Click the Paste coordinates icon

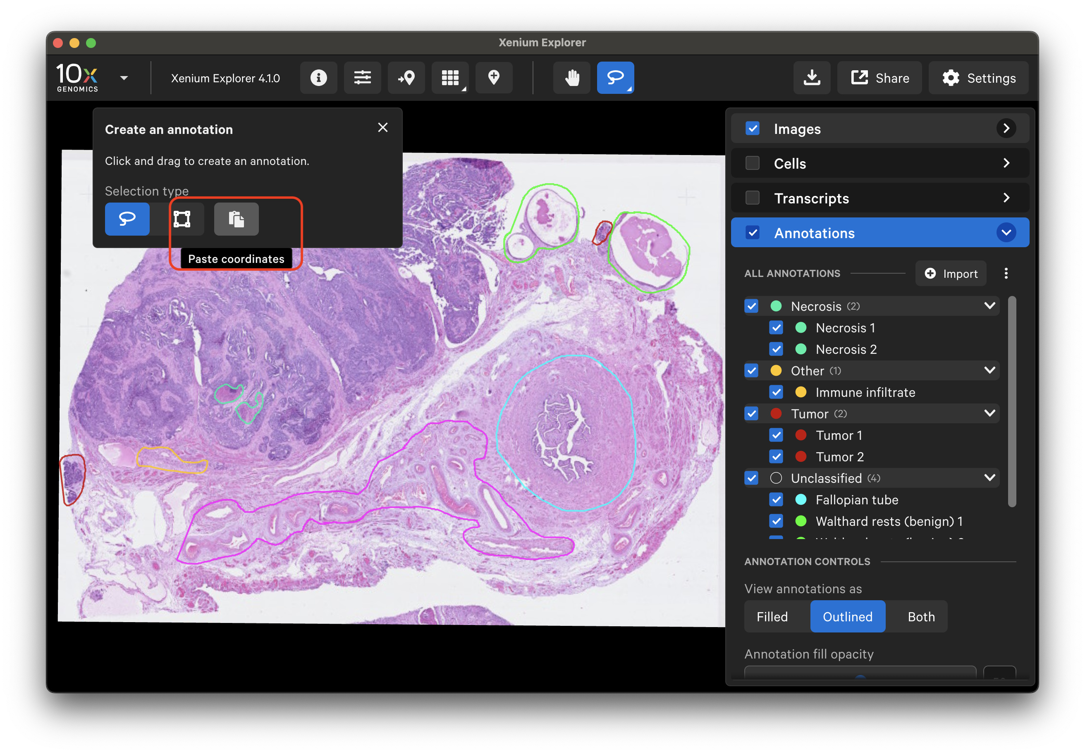[236, 219]
